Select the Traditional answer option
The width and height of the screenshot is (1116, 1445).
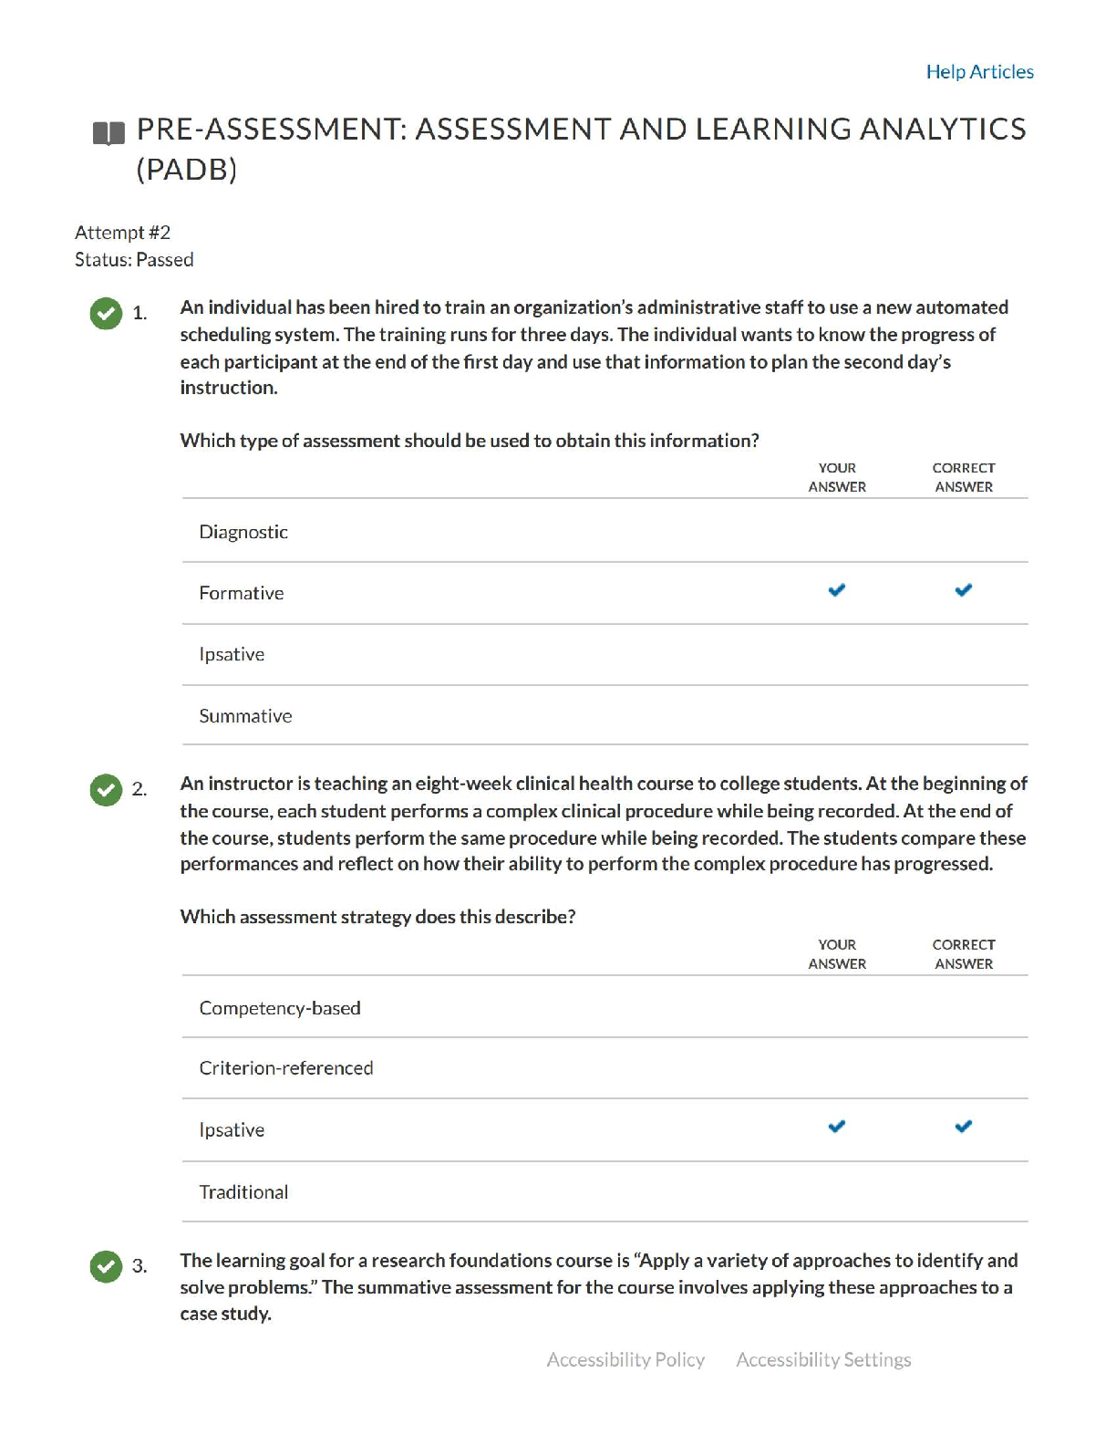(243, 1192)
